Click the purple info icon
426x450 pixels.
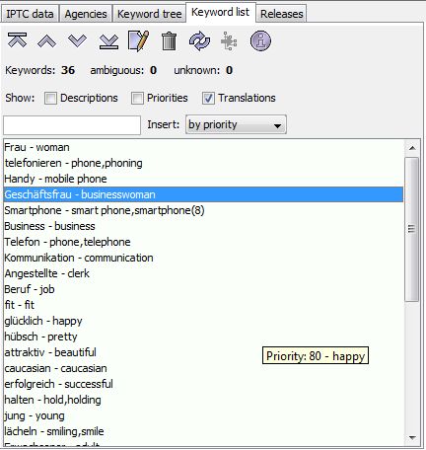pos(260,41)
